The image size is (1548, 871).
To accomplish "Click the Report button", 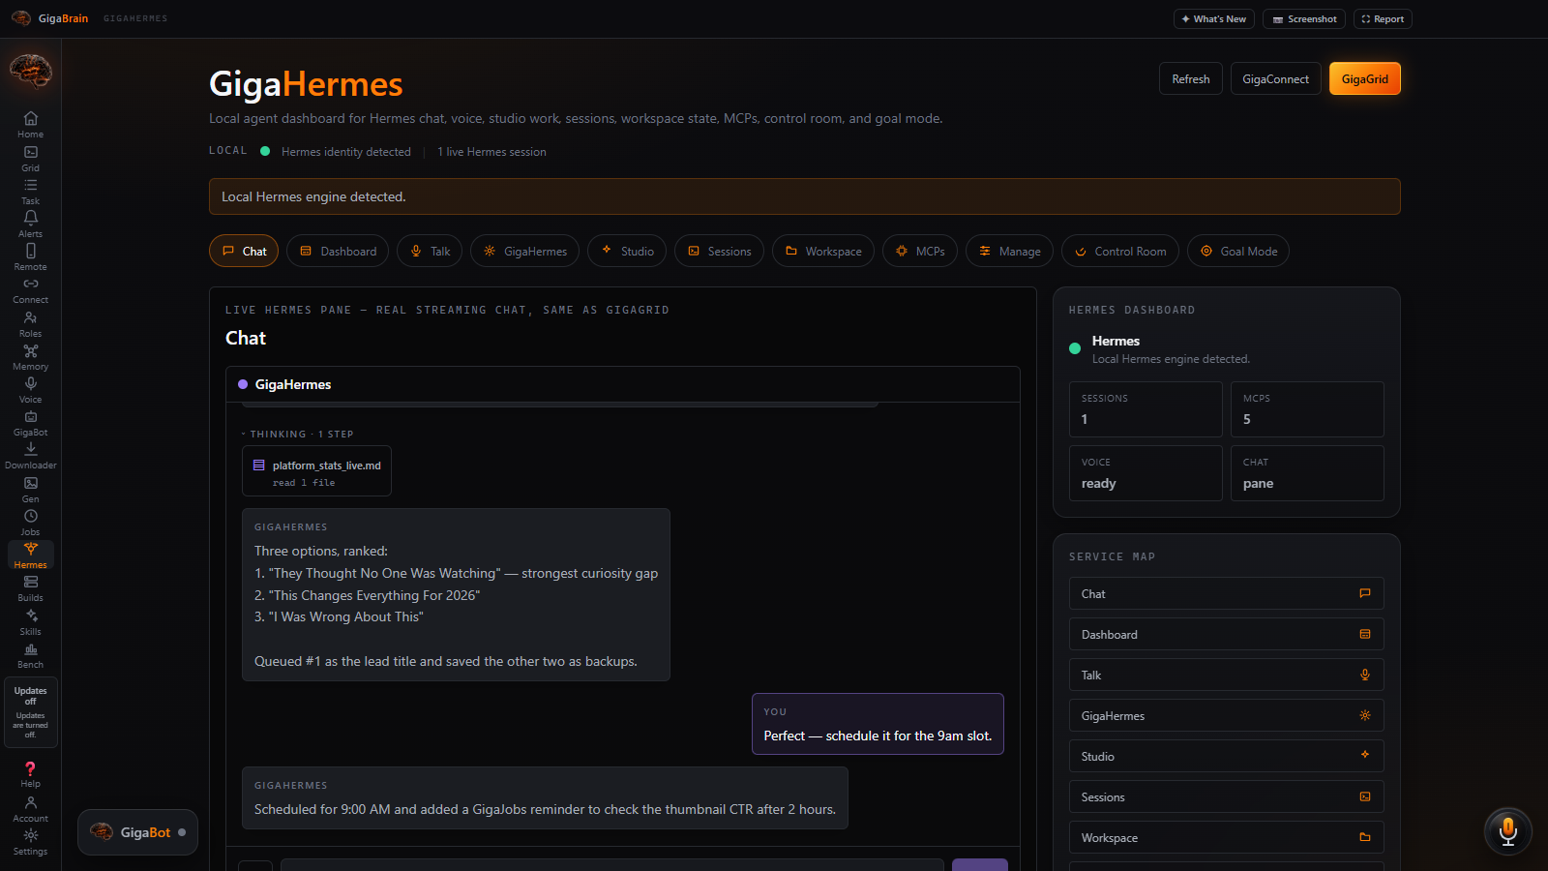I will point(1383,18).
